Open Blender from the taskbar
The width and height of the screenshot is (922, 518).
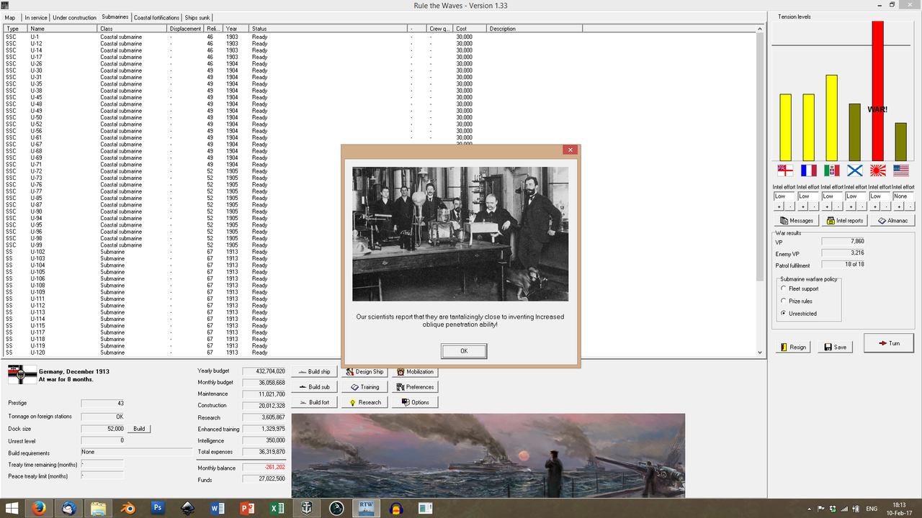click(x=128, y=508)
